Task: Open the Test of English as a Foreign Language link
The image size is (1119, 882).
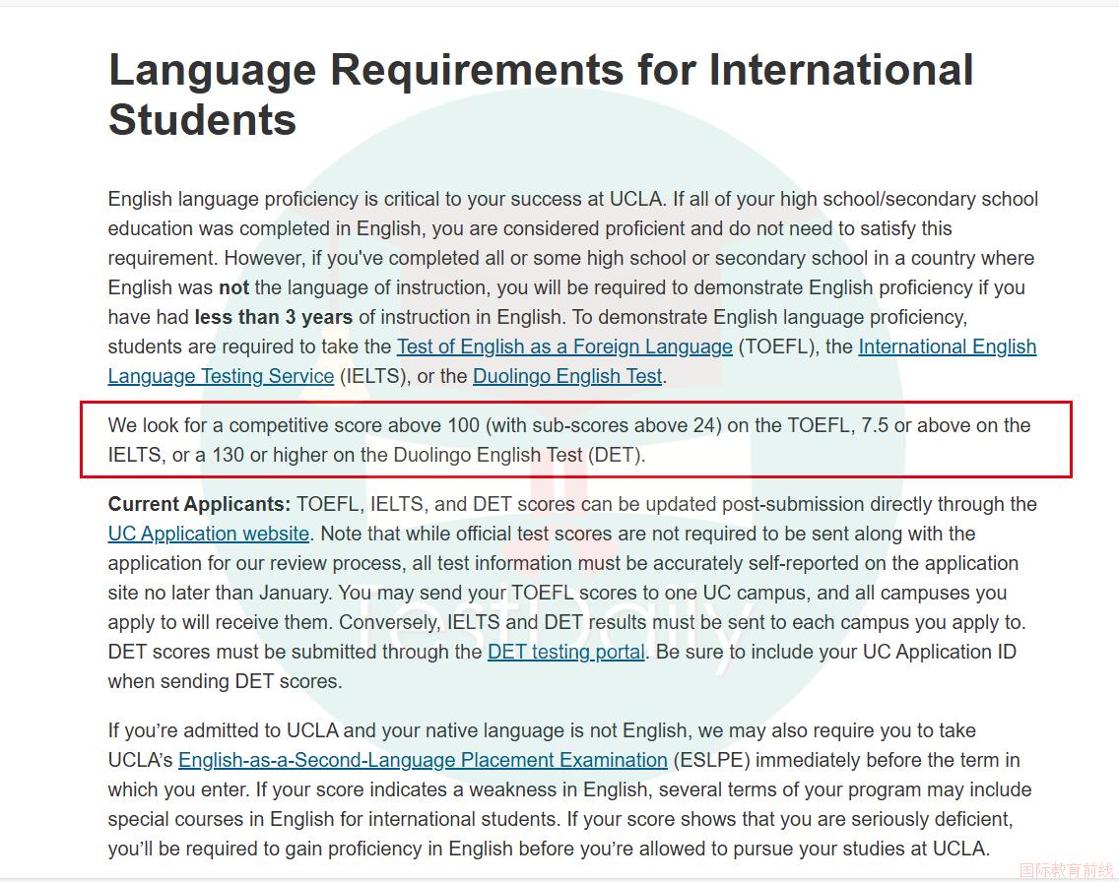Action: pos(564,346)
